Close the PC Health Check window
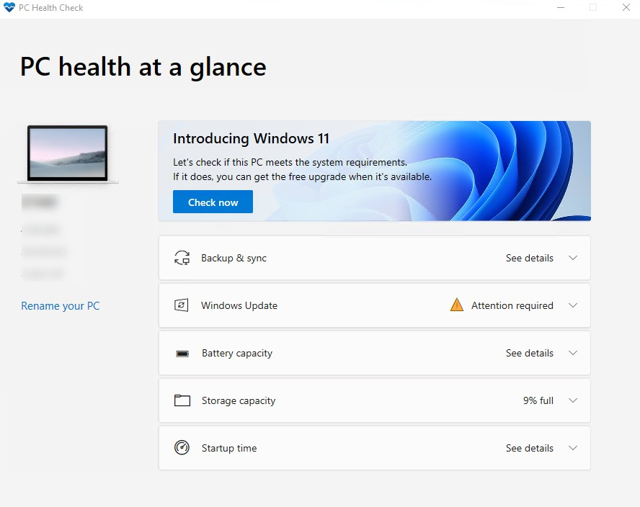 tap(626, 8)
